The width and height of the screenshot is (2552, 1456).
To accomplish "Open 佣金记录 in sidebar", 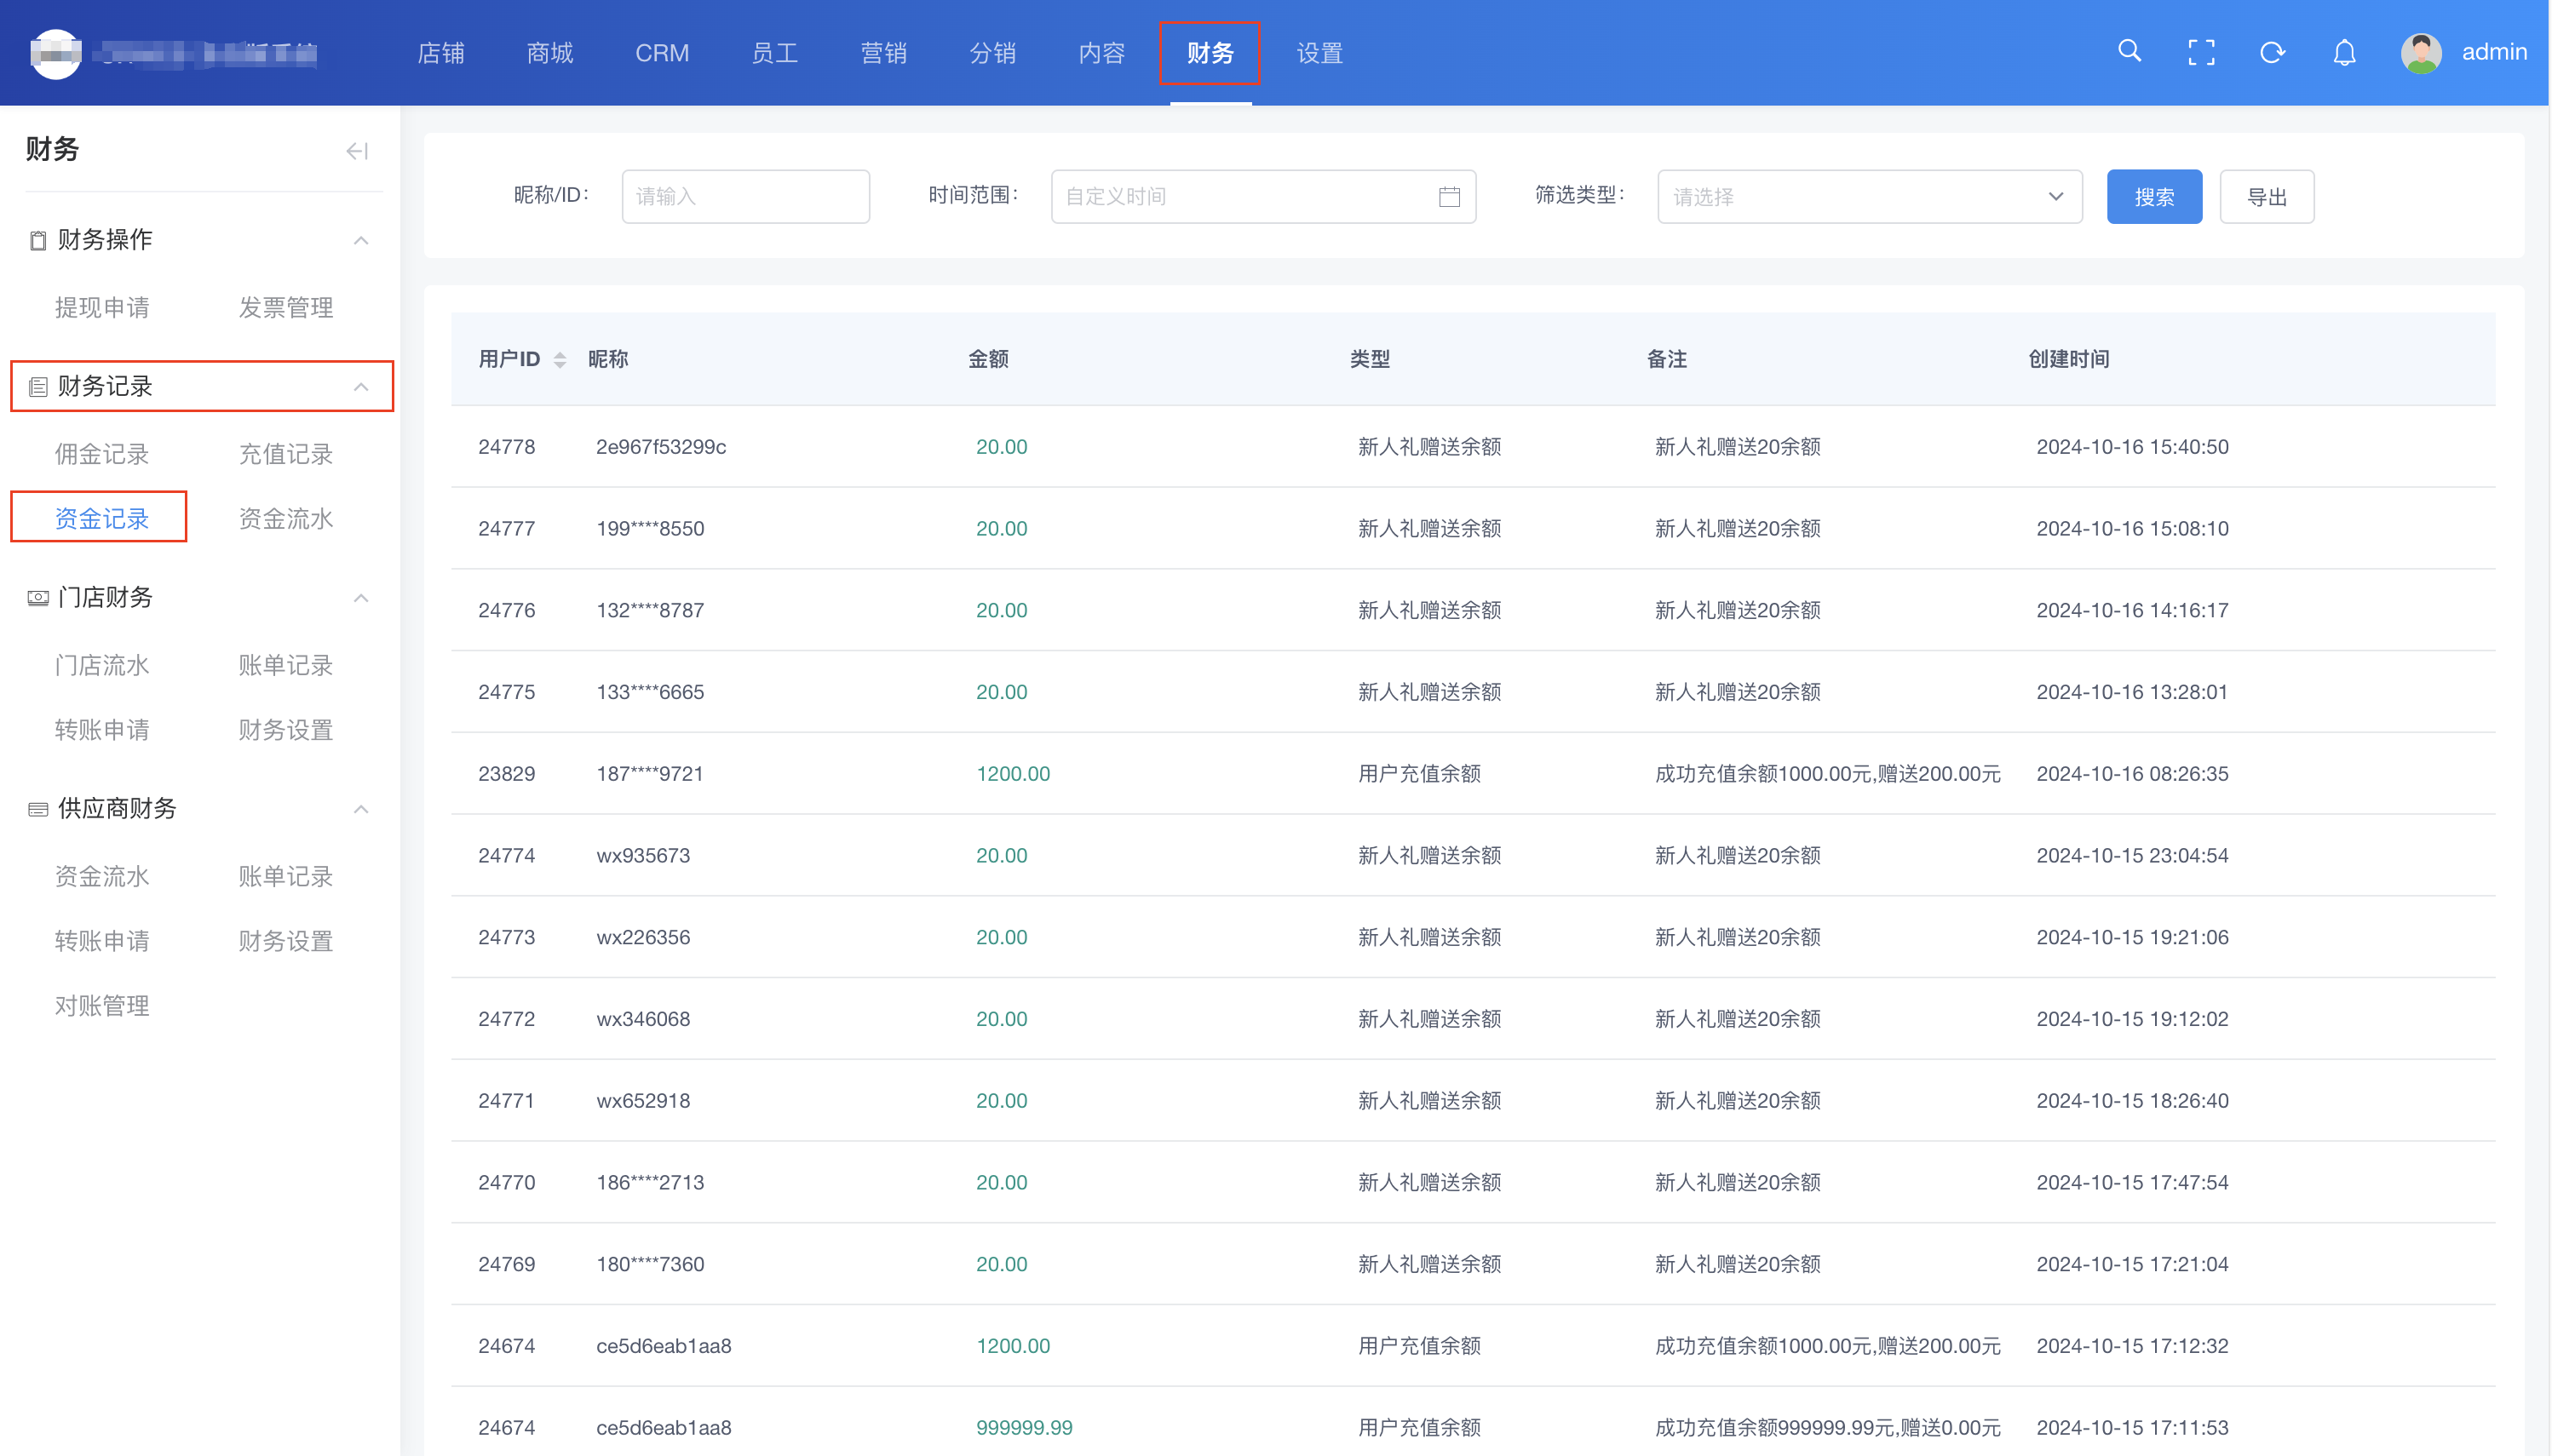I will (x=102, y=454).
